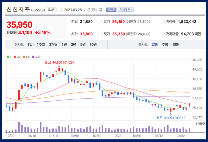Click the 실시간 button
Image resolution: width=208 pixels, height=142 pixels.
pyautogui.click(x=111, y=10)
